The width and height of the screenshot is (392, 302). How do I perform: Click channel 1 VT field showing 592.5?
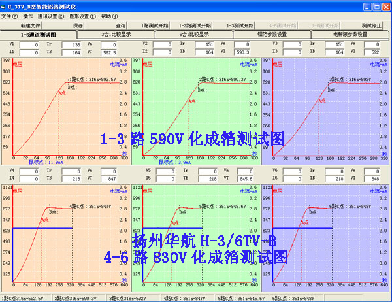click(108, 53)
